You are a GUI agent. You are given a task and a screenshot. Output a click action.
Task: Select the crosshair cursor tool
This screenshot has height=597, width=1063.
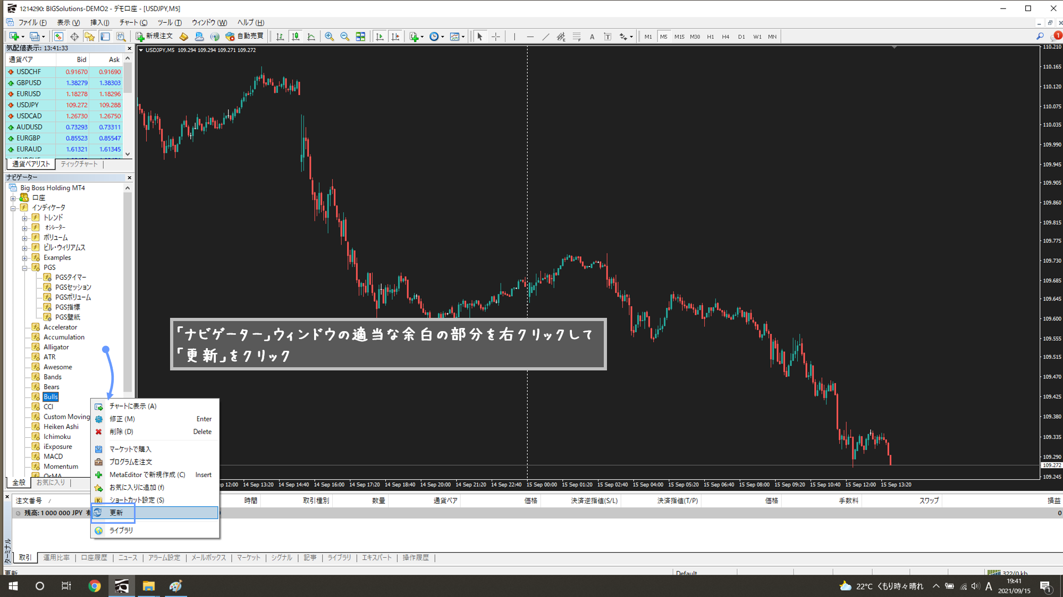pos(495,37)
